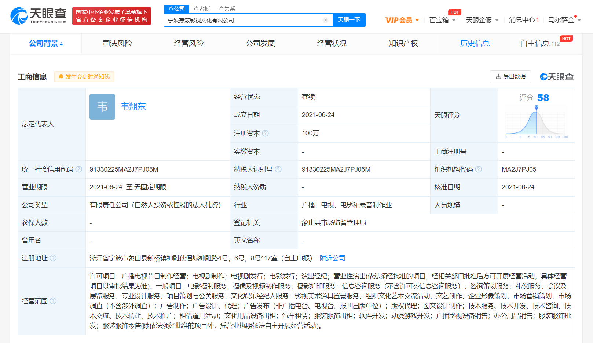Expand the VIP会员 dropdown
Viewport: 593px width, 343px height.
pos(402,20)
